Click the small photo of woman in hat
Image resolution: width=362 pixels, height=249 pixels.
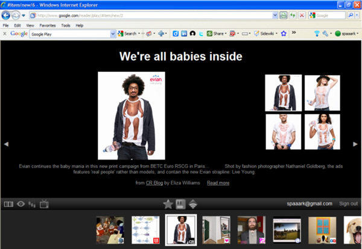(x=322, y=93)
